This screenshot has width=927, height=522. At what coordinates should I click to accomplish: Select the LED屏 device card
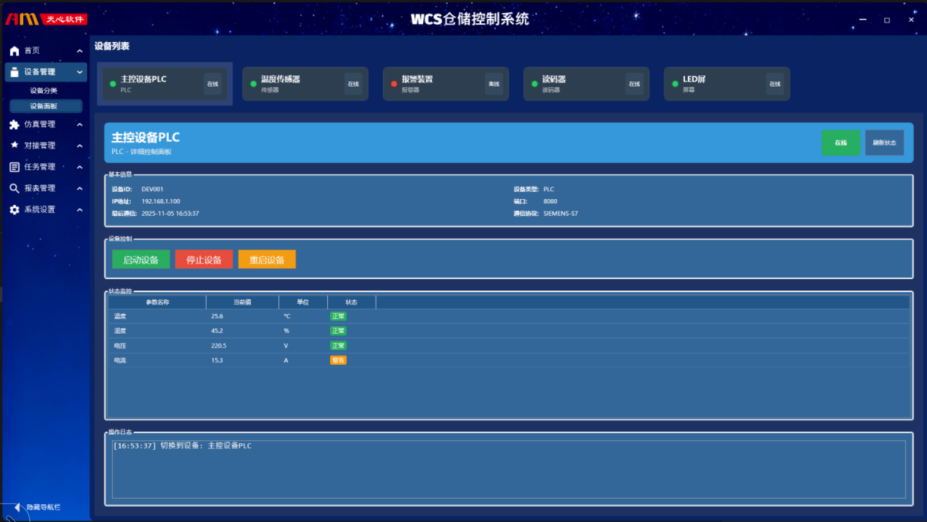point(727,84)
